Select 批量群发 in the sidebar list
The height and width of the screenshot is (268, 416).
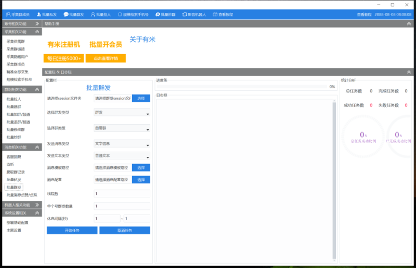click(x=14, y=187)
